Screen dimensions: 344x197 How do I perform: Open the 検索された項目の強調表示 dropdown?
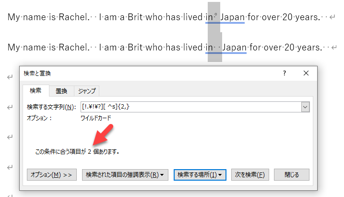(125, 175)
